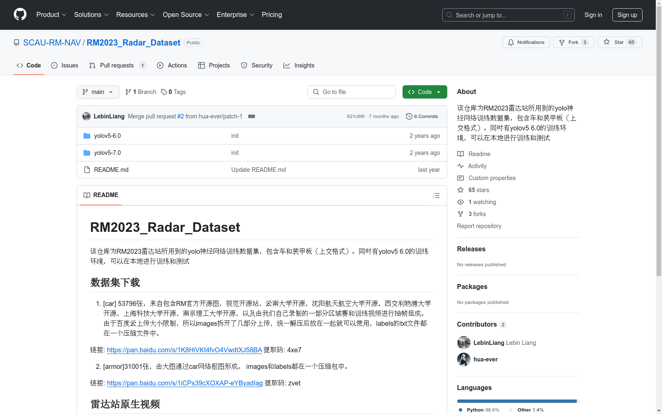This screenshot has width=662, height=414.
Task: Open the Issues tab icon
Action: (54, 65)
